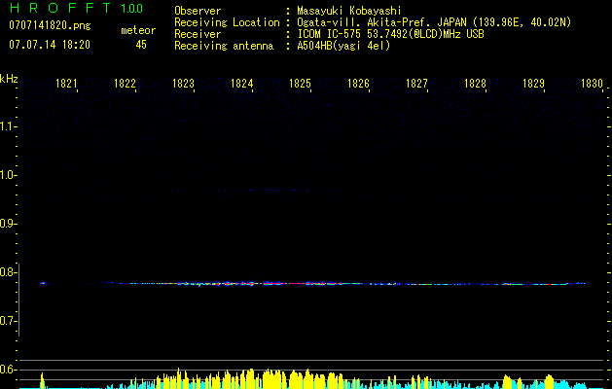This screenshot has height=389, width=612.
Task: Click the 1.0 kHz axis label
Action: pos(9,175)
